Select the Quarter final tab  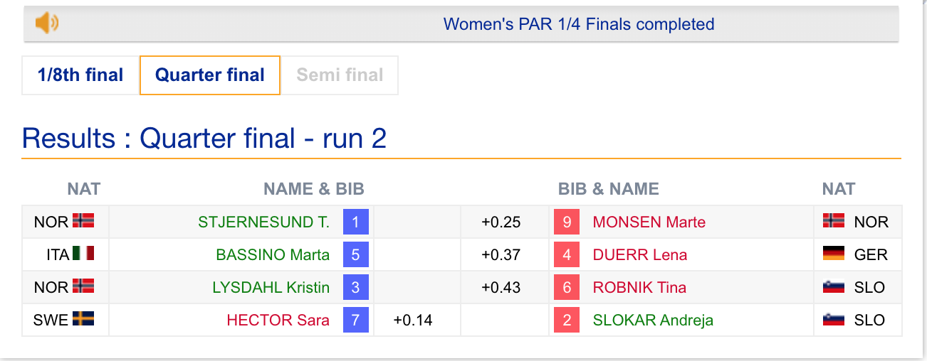[x=210, y=75]
